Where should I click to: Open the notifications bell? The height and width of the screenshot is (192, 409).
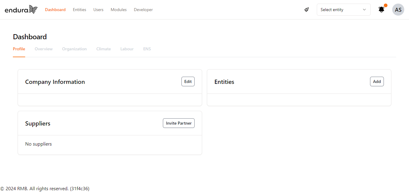click(381, 10)
